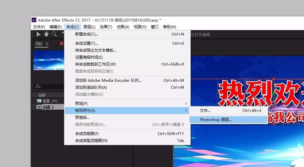Click the After Effects app icon

[x=34, y=20]
